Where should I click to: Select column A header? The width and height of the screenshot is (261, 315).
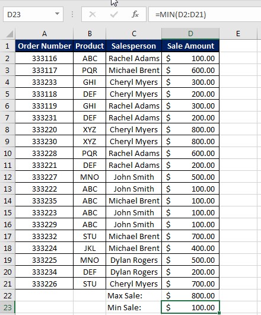44,34
